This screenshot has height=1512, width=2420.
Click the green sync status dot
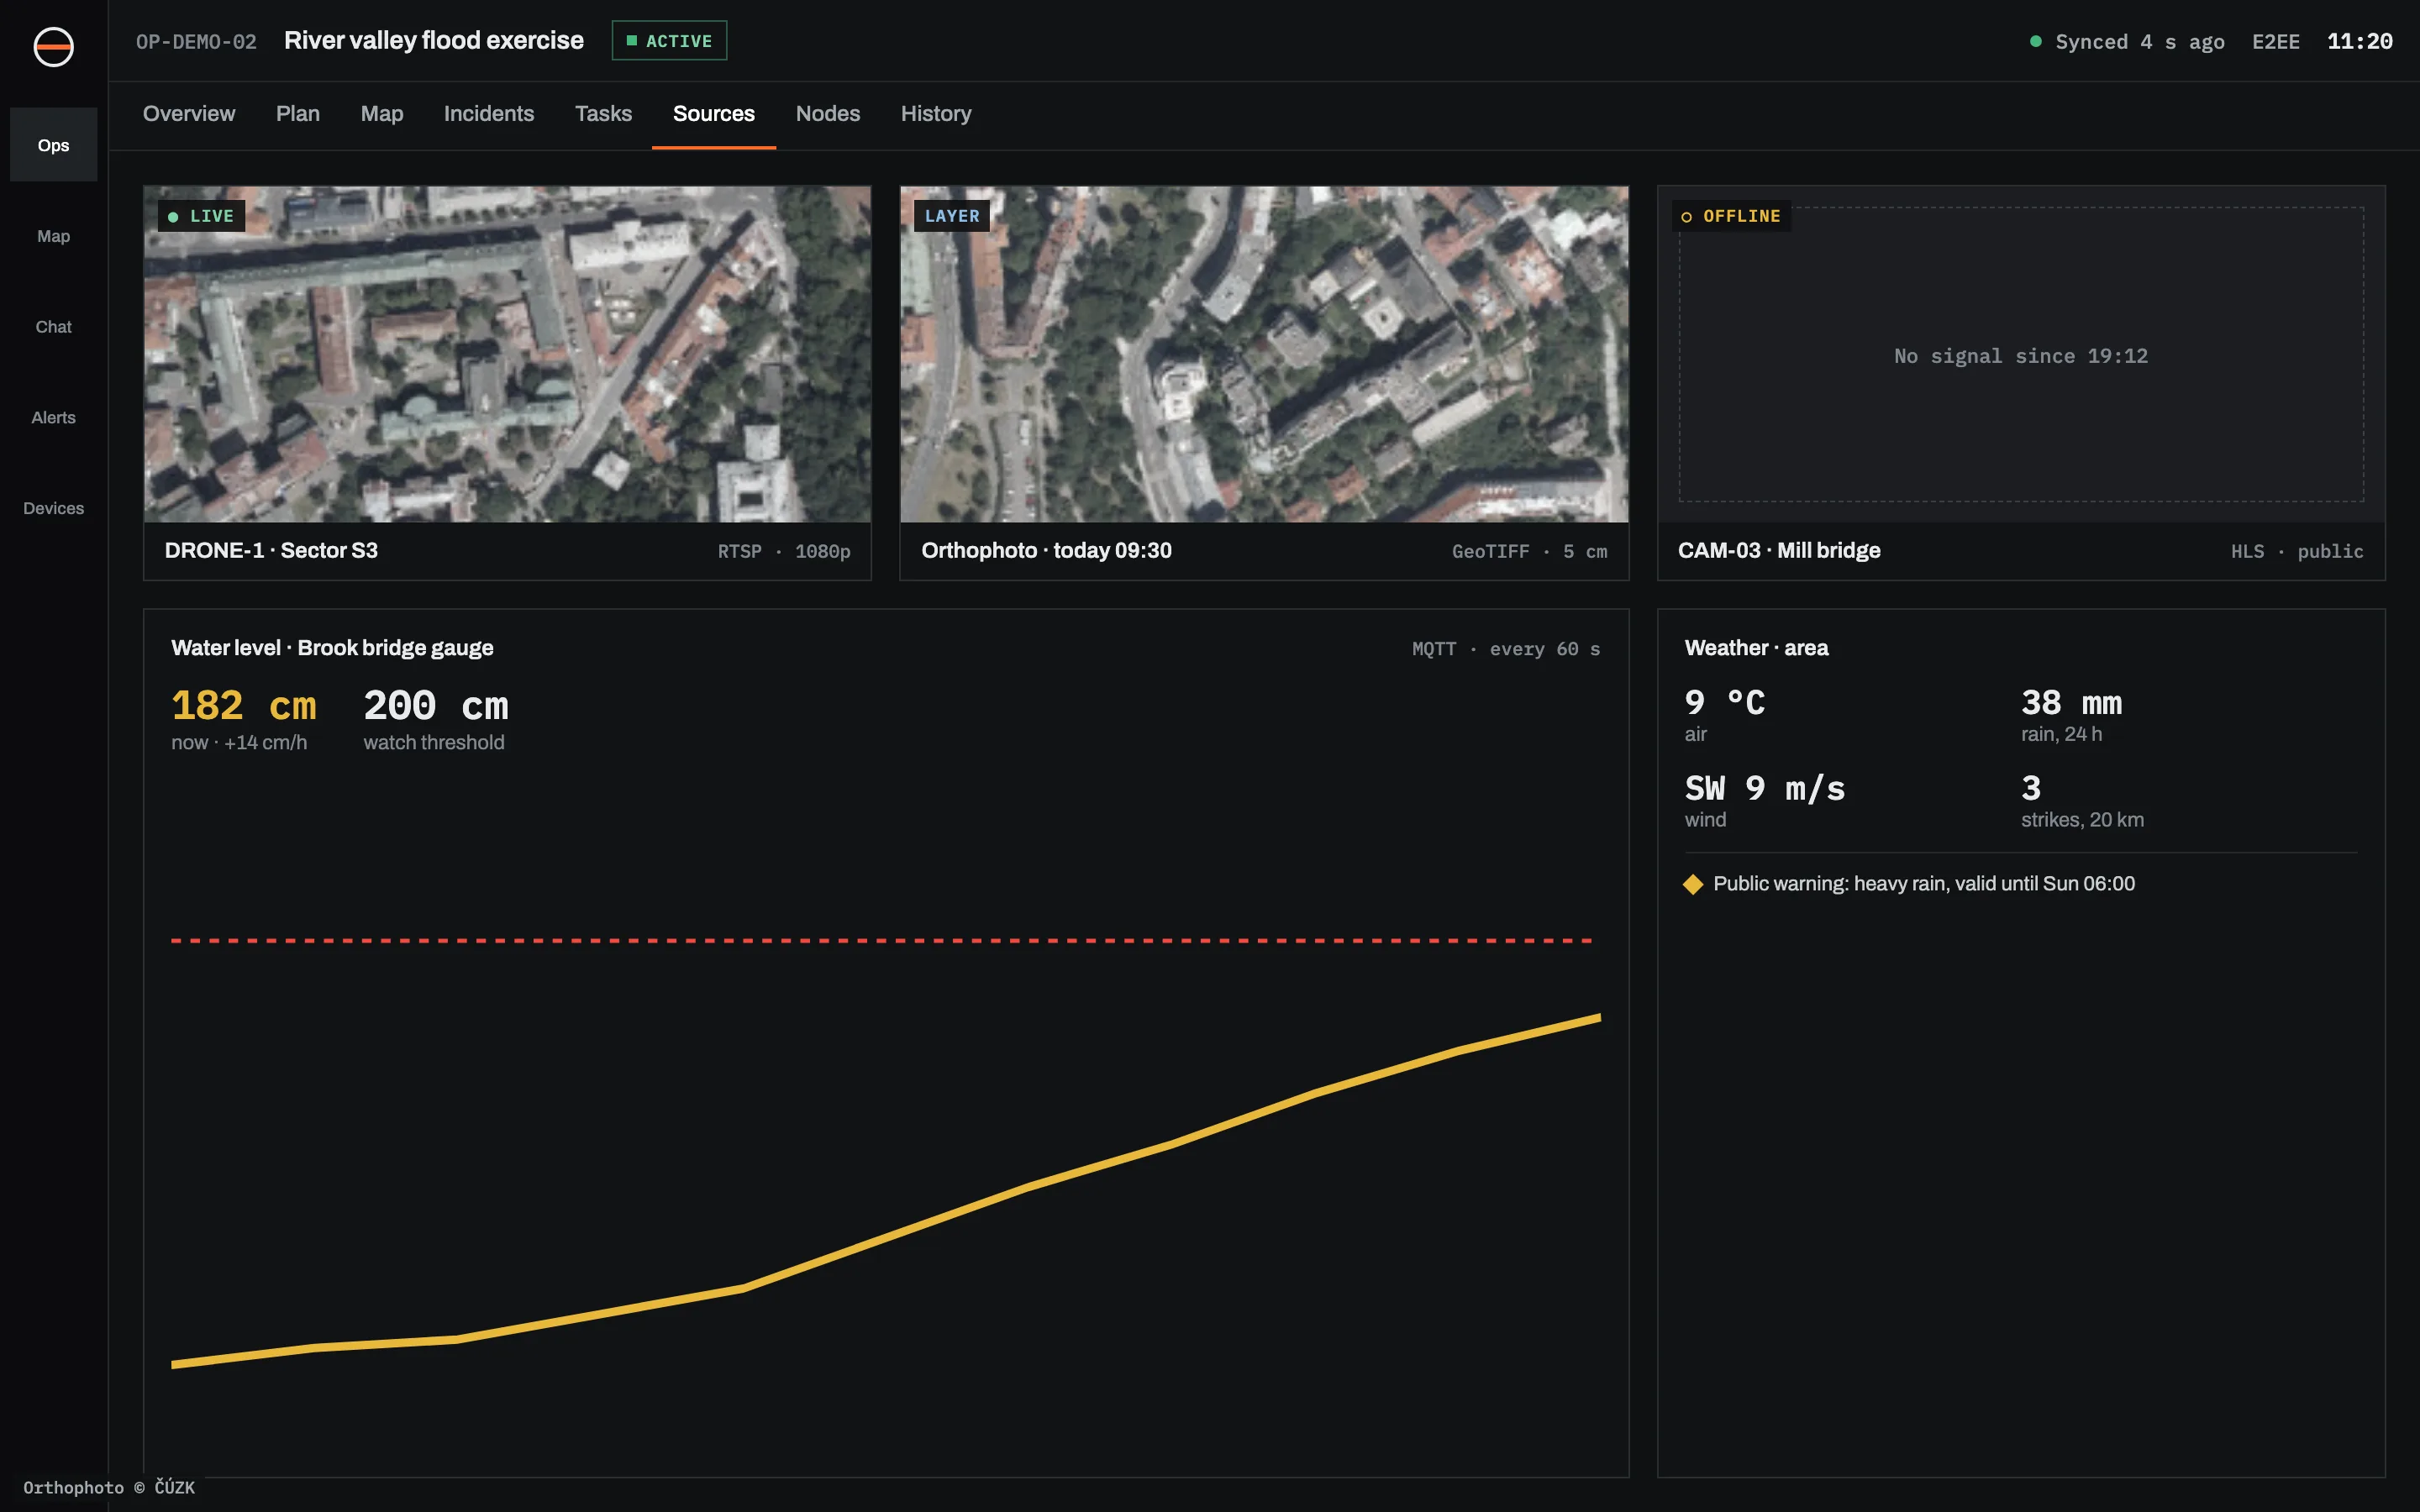pos(2035,41)
